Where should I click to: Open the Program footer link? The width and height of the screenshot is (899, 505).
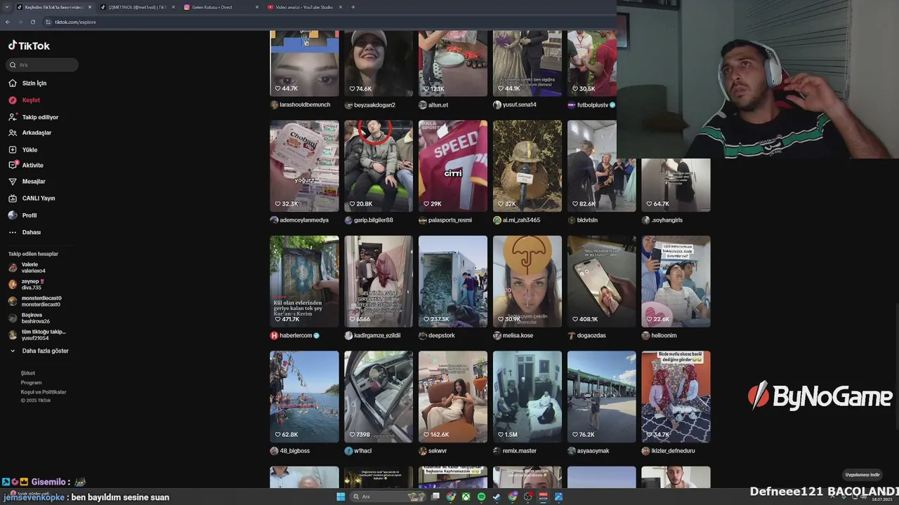(x=31, y=383)
